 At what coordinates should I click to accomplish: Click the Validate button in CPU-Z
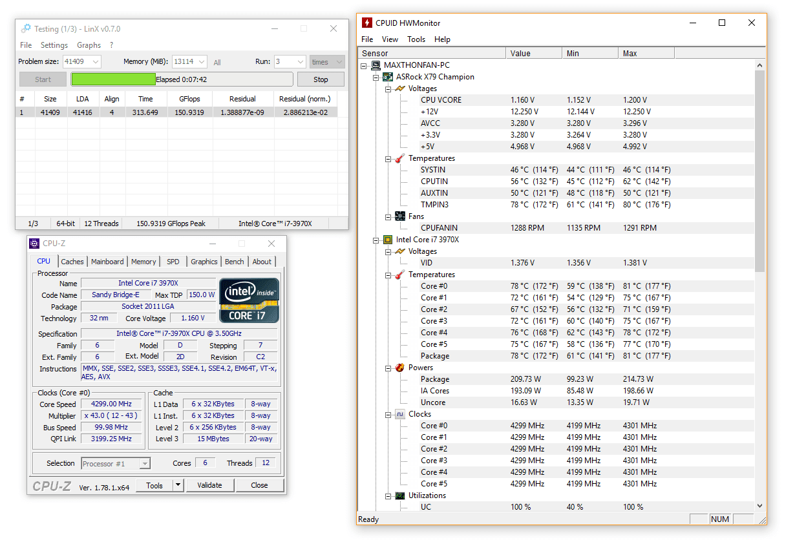click(x=209, y=485)
